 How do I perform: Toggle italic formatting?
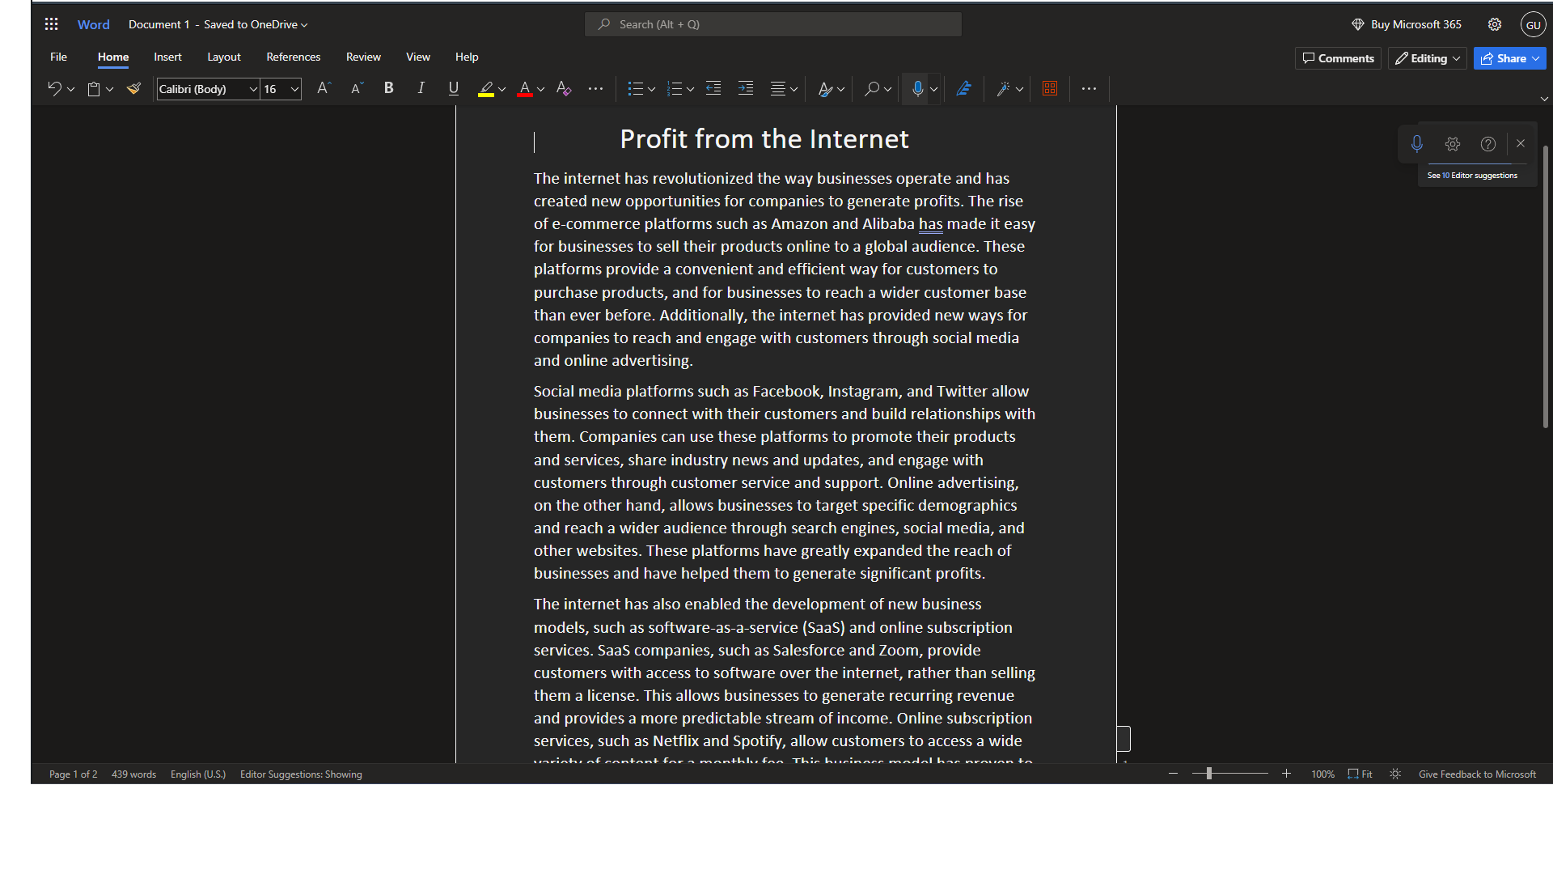tap(421, 88)
